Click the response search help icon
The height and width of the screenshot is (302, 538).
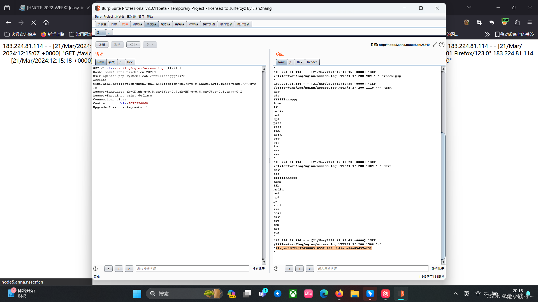tap(276, 269)
